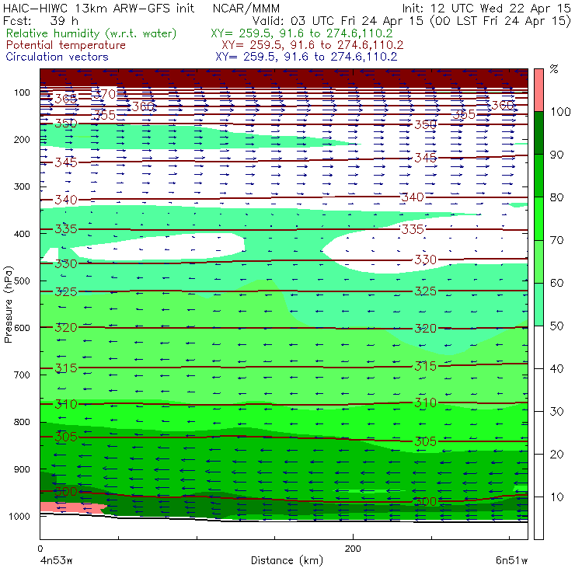Image resolution: width=575 pixels, height=575 pixels.
Task: Click the title 'HAIC-HIWC 13km ARW-GFS init'
Action: (x=99, y=8)
